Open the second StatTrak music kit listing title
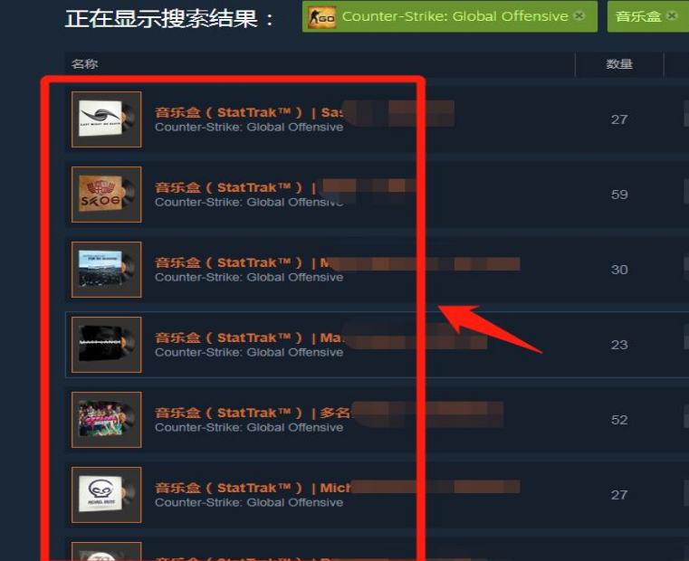This screenshot has height=561, width=689. 235,187
